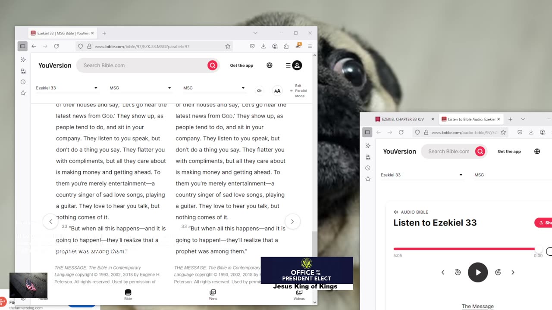
Task: Open Plans tab in bottom navigation
Action: [x=213, y=295]
